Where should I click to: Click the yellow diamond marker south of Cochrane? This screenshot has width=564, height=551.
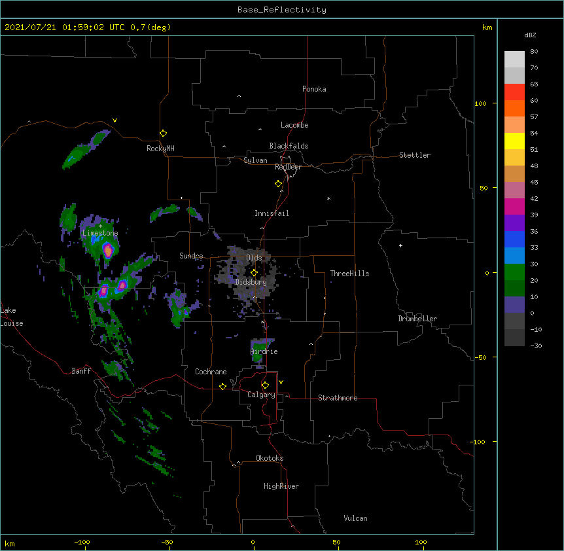[222, 386]
